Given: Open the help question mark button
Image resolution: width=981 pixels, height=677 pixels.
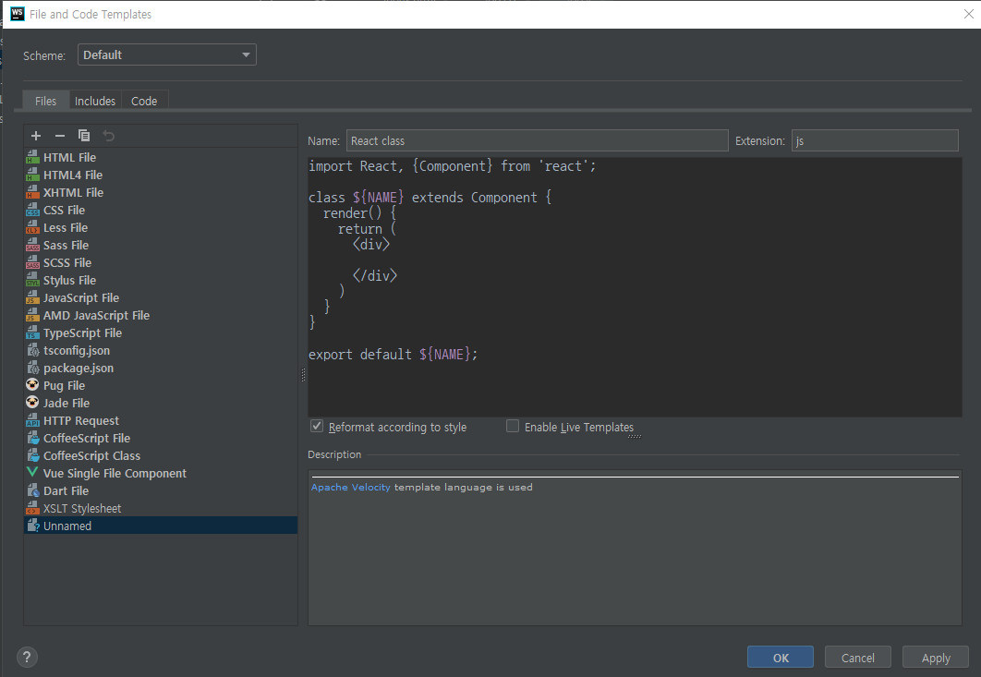Looking at the screenshot, I should (27, 657).
